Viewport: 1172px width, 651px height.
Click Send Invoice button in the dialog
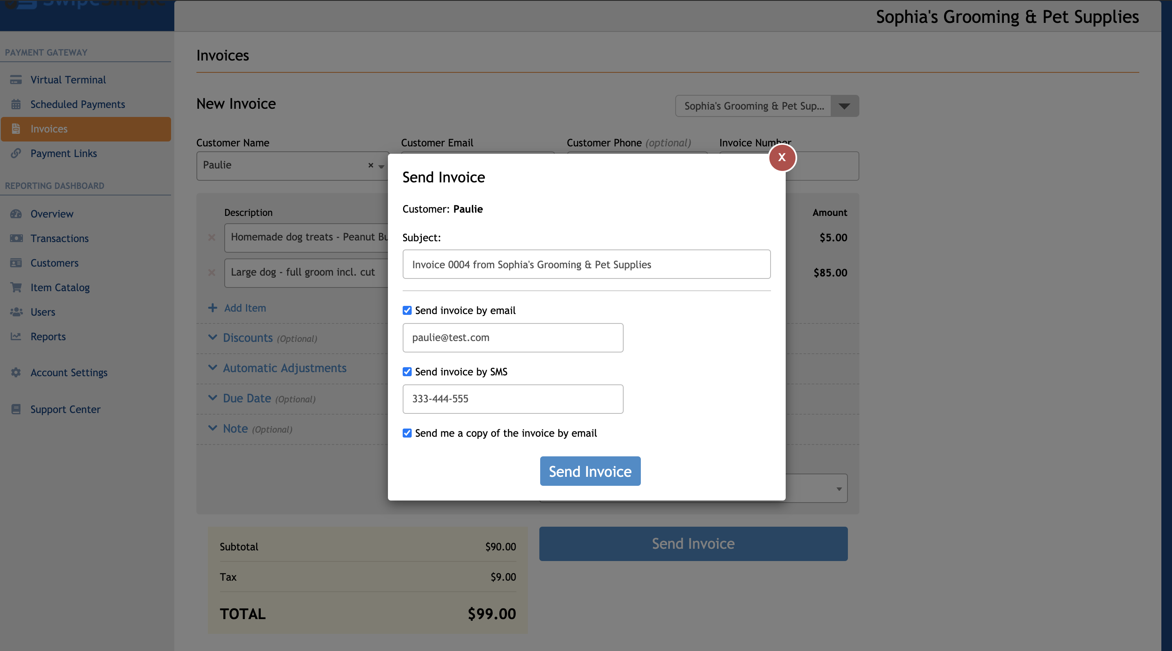pos(590,471)
